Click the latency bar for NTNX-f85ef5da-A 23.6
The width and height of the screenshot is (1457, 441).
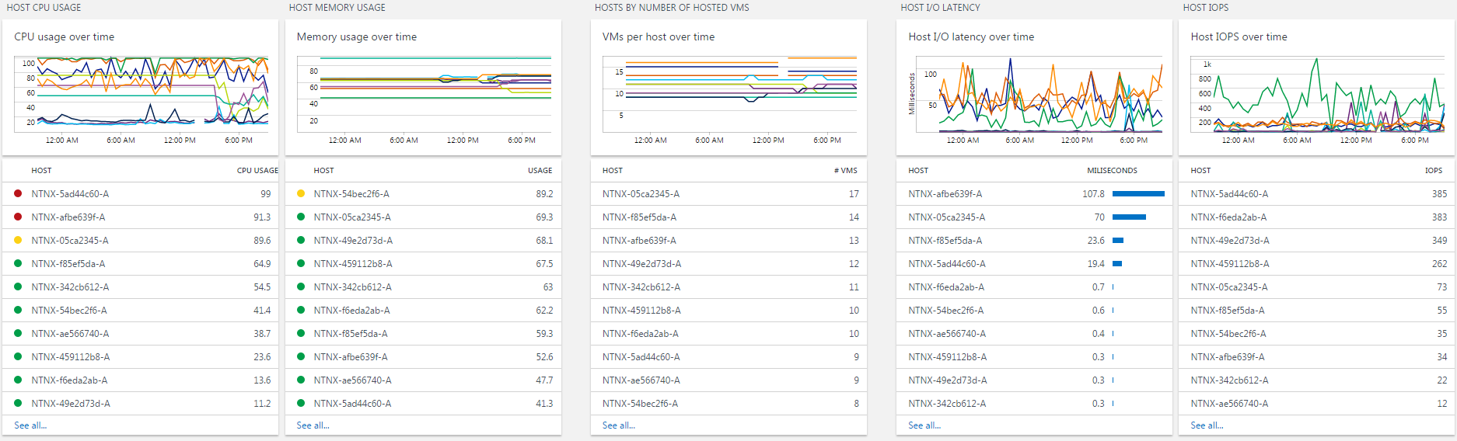tap(1118, 241)
